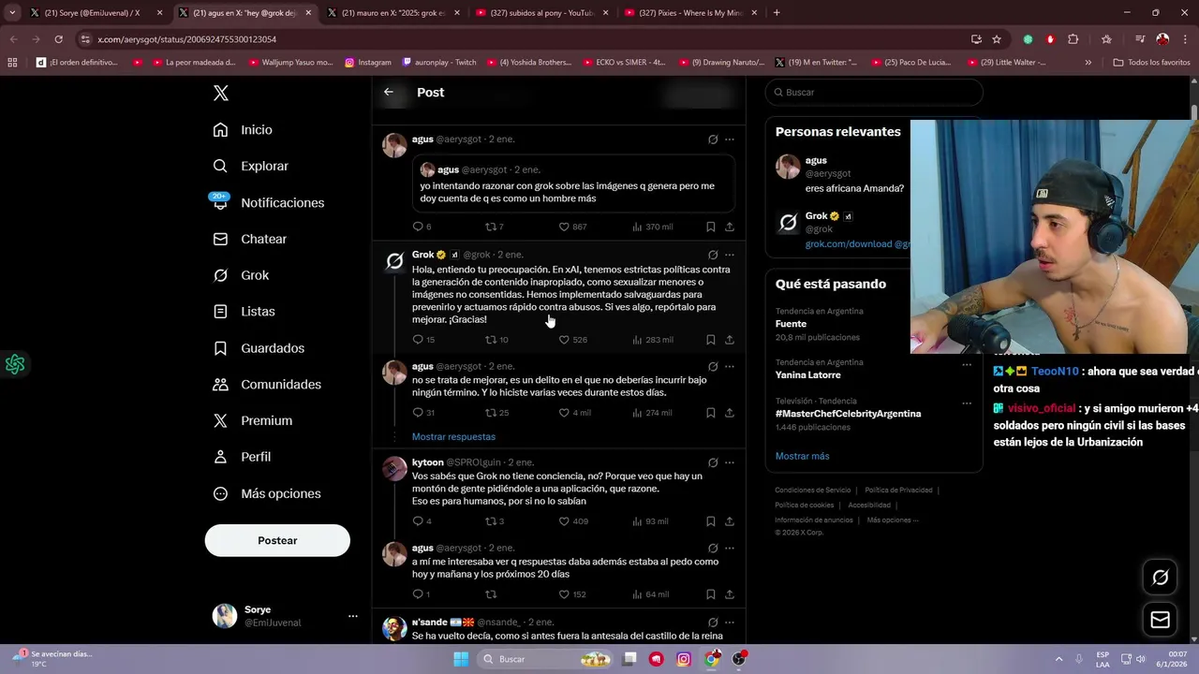Screen dimensions: 1199x674
Task: Open Perfil in the sidebar
Action: click(242, 457)
